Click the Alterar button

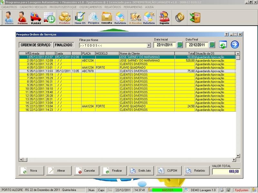click(x=59, y=171)
